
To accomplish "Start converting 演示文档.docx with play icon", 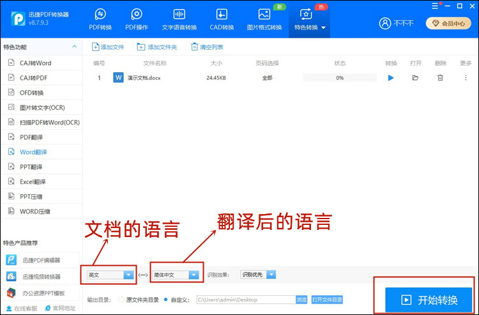I will click(391, 78).
